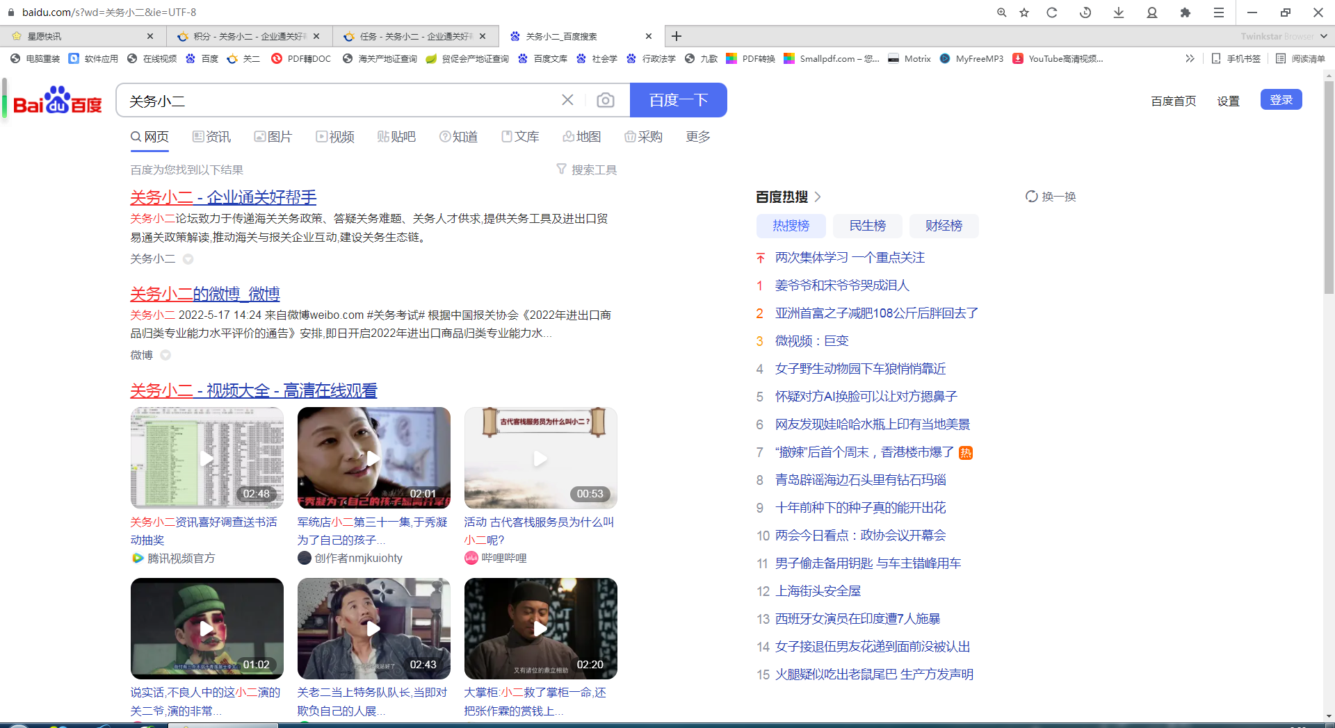This screenshot has height=728, width=1335.
Task: Open dropdown arrow beside 微博 source
Action: coord(165,355)
